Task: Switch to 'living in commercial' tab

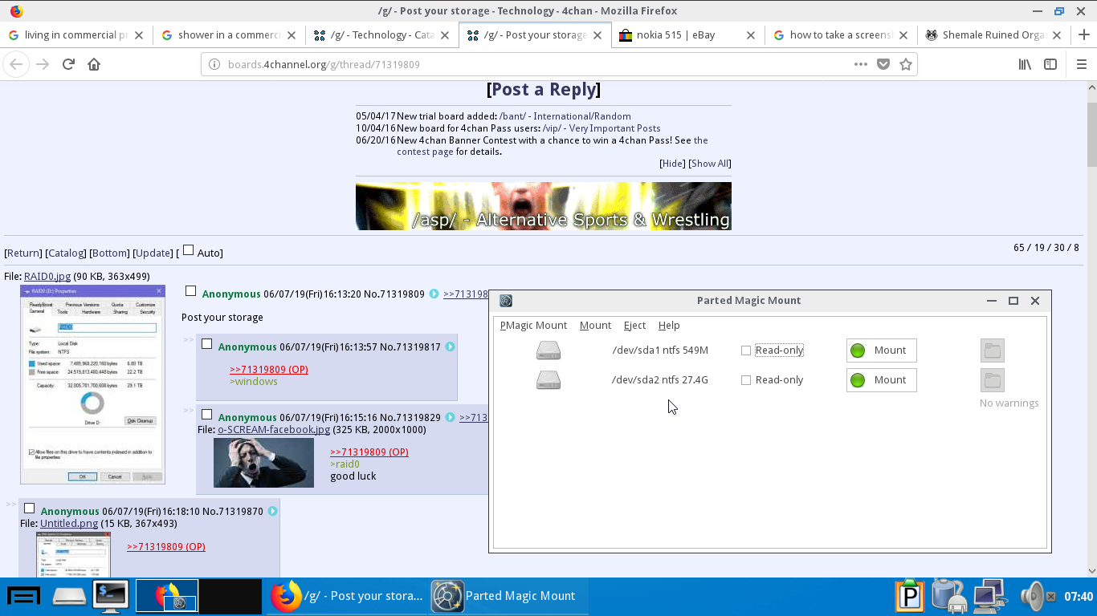Action: tap(76, 35)
